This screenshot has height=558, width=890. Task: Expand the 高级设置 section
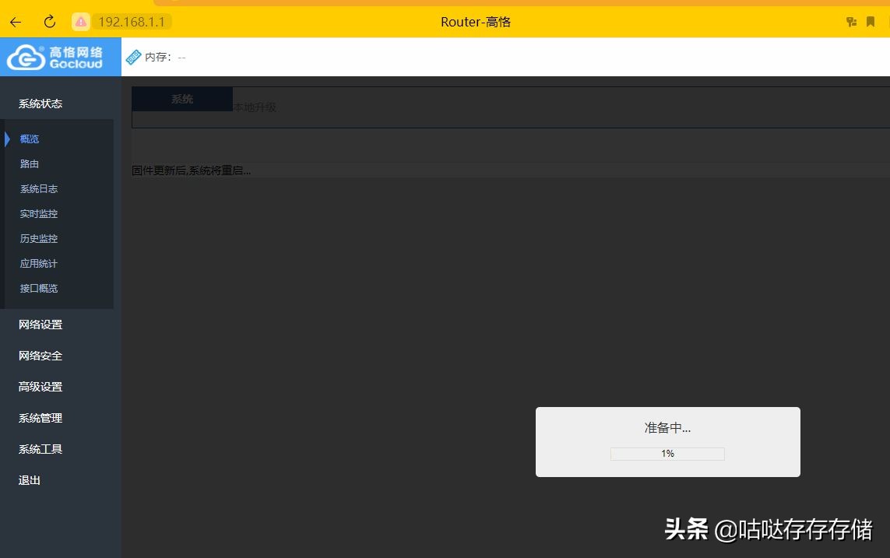coord(40,387)
